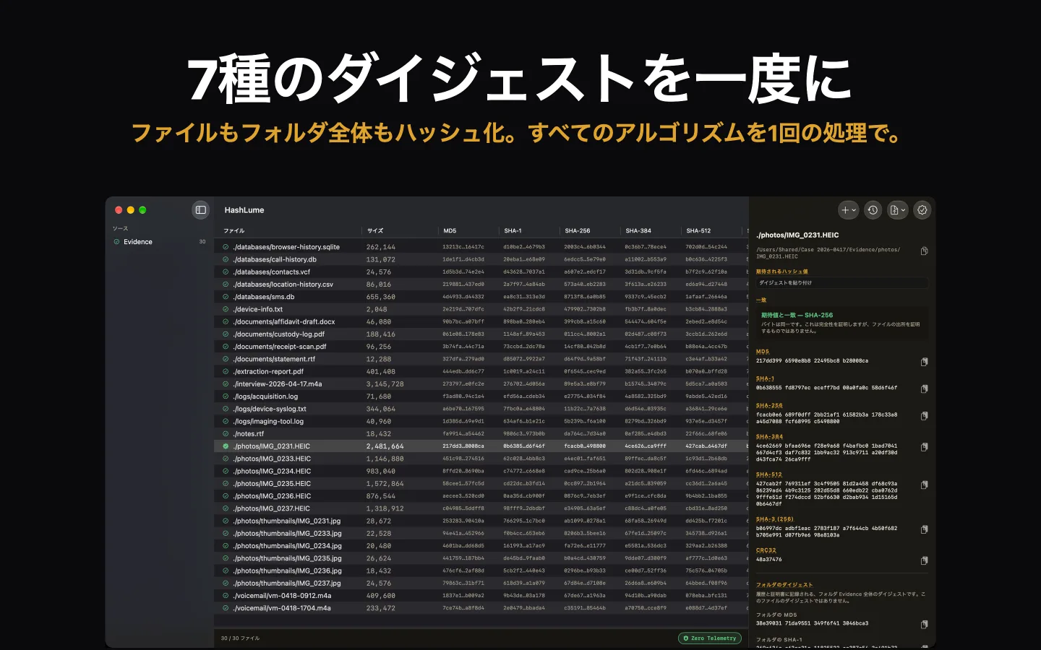Select the ./extraction-report.pdf file

pyautogui.click(x=481, y=371)
